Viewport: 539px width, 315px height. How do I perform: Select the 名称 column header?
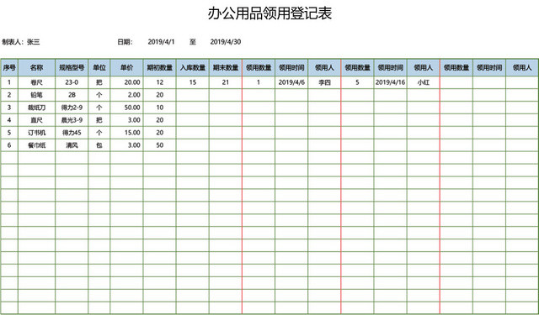point(36,67)
